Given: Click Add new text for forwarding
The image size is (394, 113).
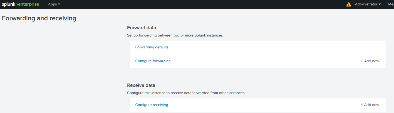Looking at the screenshot, I should point(371,61).
